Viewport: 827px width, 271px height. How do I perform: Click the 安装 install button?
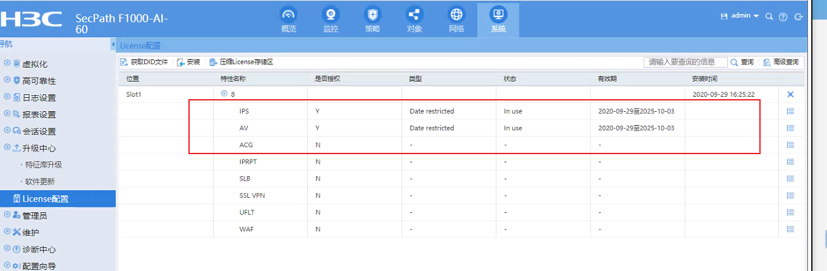click(x=188, y=62)
